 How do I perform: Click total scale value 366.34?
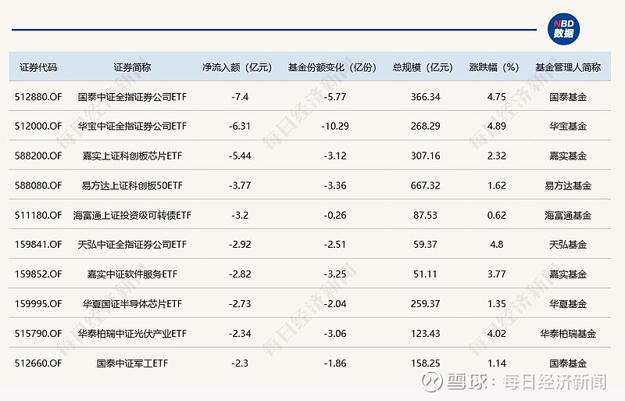pos(425,97)
